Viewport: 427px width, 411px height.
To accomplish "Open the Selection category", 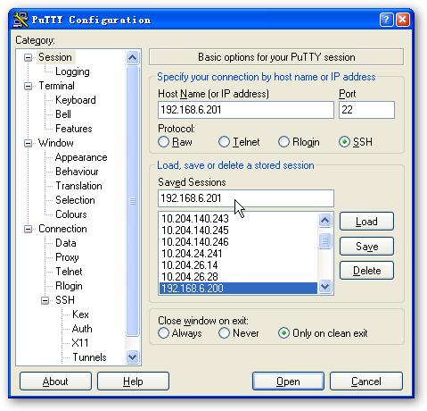I will [75, 200].
